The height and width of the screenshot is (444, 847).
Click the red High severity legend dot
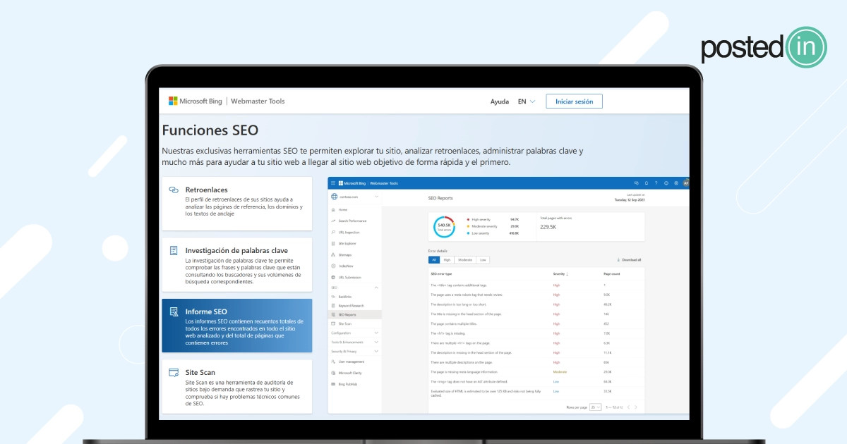pyautogui.click(x=468, y=219)
